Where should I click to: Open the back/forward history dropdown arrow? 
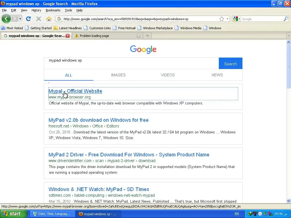(20, 19)
